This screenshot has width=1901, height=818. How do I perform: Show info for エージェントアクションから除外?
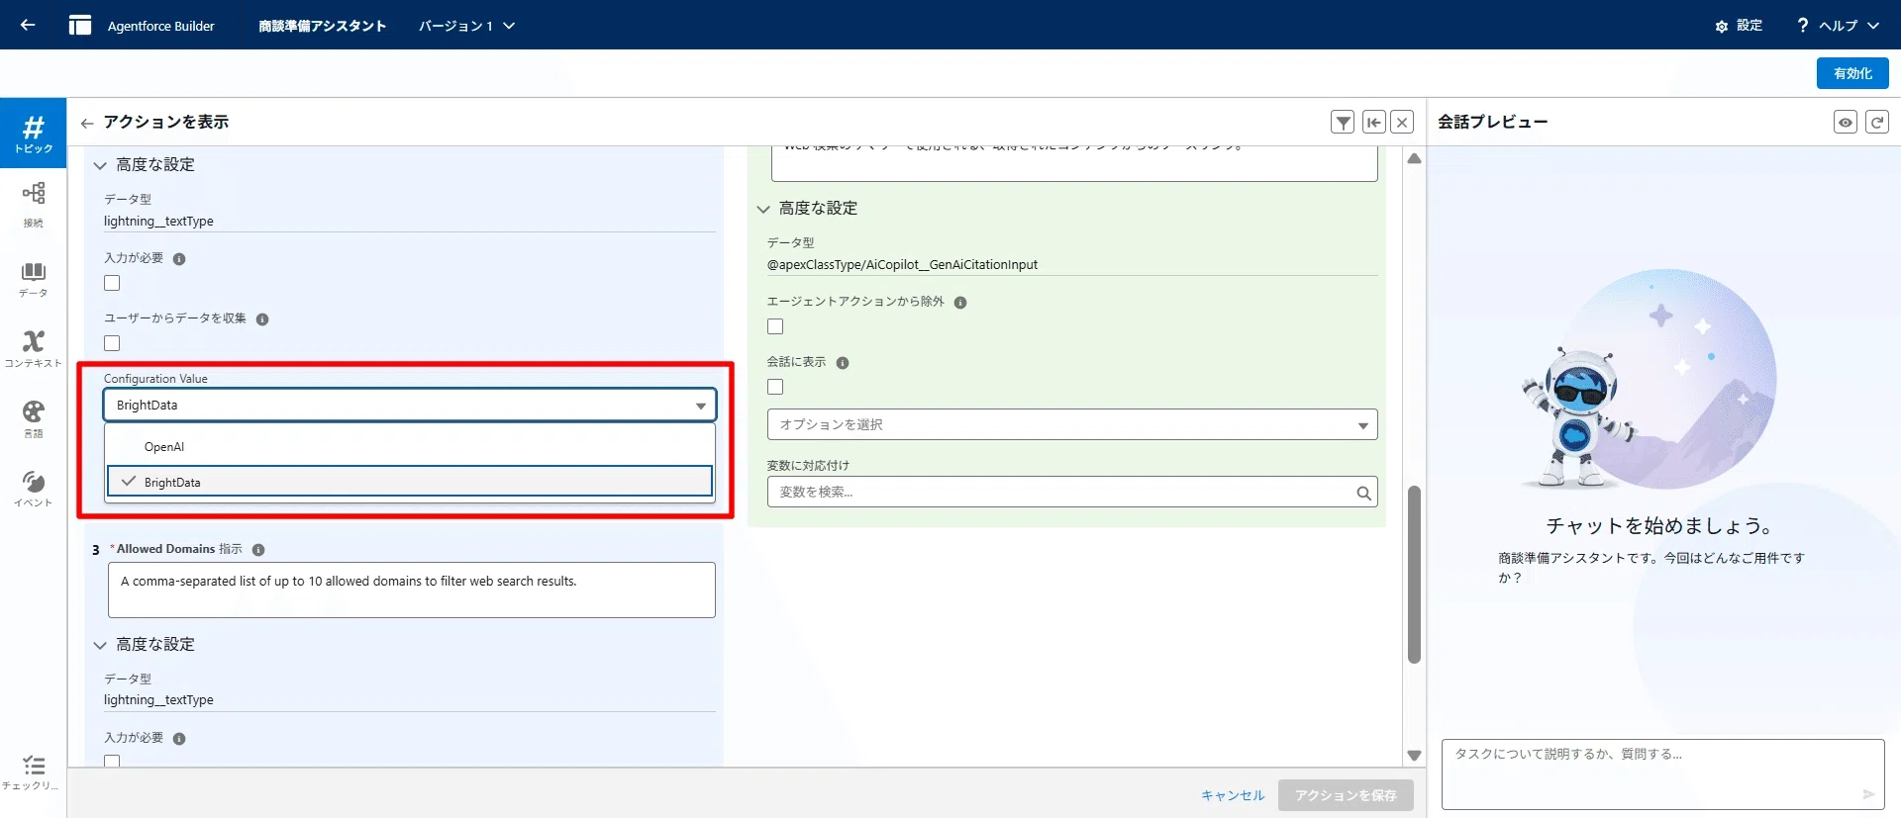click(960, 303)
